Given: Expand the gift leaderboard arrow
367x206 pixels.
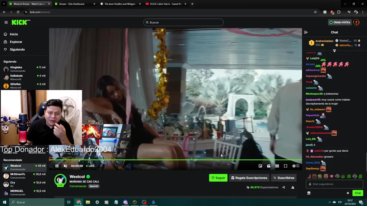Looking at the screenshot, I should point(334,51).
